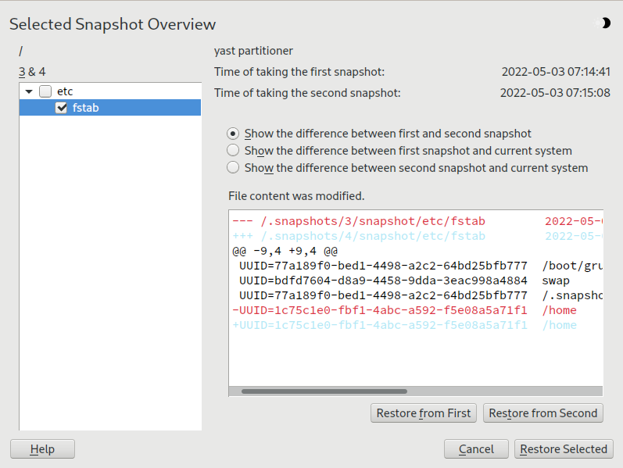Click the Restore Selected button
The image size is (623, 468).
[x=563, y=449]
